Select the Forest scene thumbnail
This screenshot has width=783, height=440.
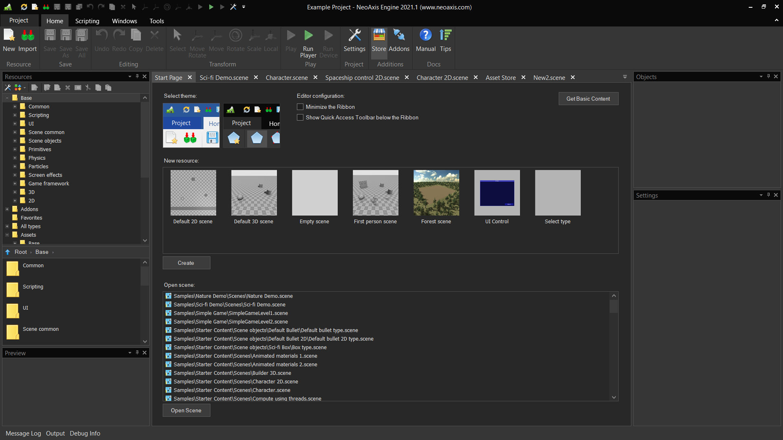(436, 193)
